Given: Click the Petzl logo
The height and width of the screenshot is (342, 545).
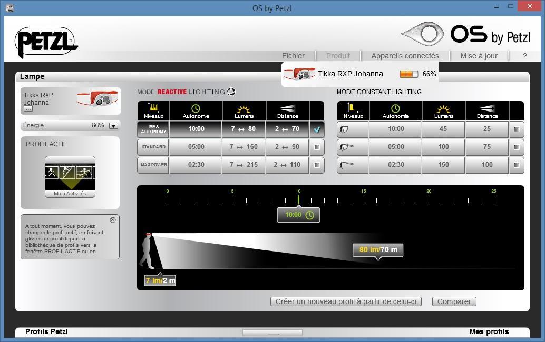Looking at the screenshot, I should coord(46,42).
